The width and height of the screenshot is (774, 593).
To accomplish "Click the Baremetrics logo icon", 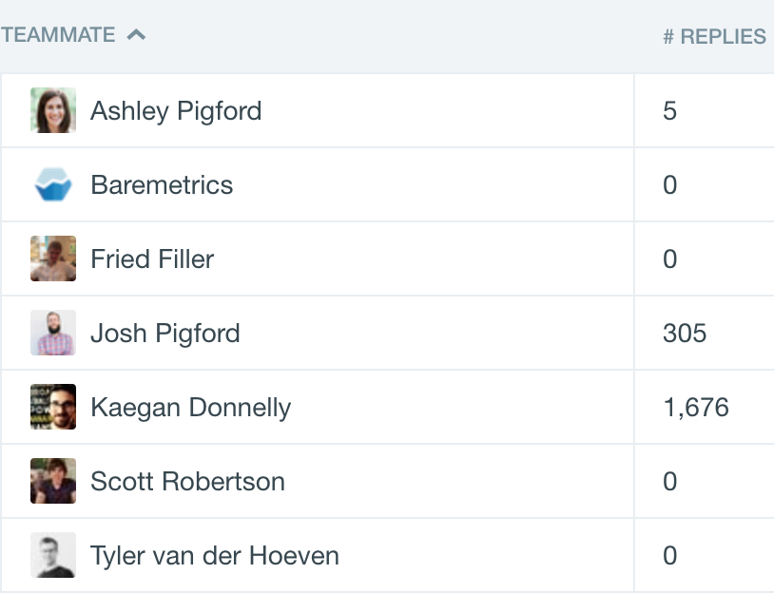I will click(53, 184).
